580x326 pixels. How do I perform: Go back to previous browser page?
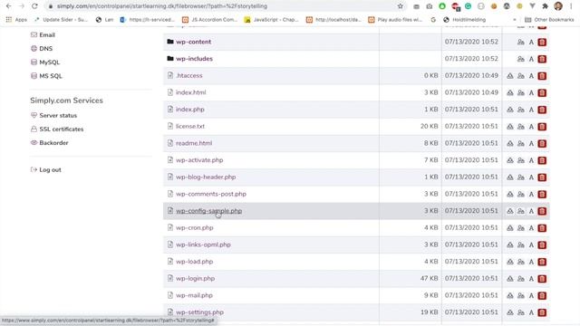pyautogui.click(x=8, y=6)
